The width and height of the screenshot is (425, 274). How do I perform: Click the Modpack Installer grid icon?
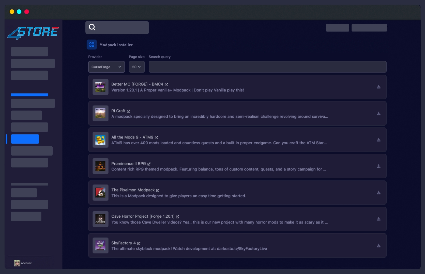tap(92, 45)
